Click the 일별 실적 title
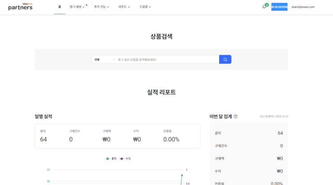The image size is (333, 185). coord(43,116)
